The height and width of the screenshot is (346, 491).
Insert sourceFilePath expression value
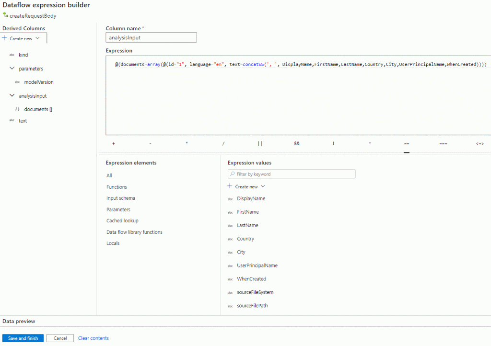252,306
